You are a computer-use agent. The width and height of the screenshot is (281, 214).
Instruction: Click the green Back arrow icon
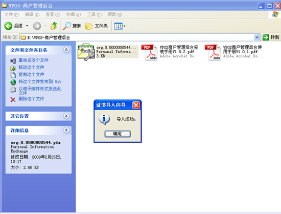pyautogui.click(x=8, y=26)
